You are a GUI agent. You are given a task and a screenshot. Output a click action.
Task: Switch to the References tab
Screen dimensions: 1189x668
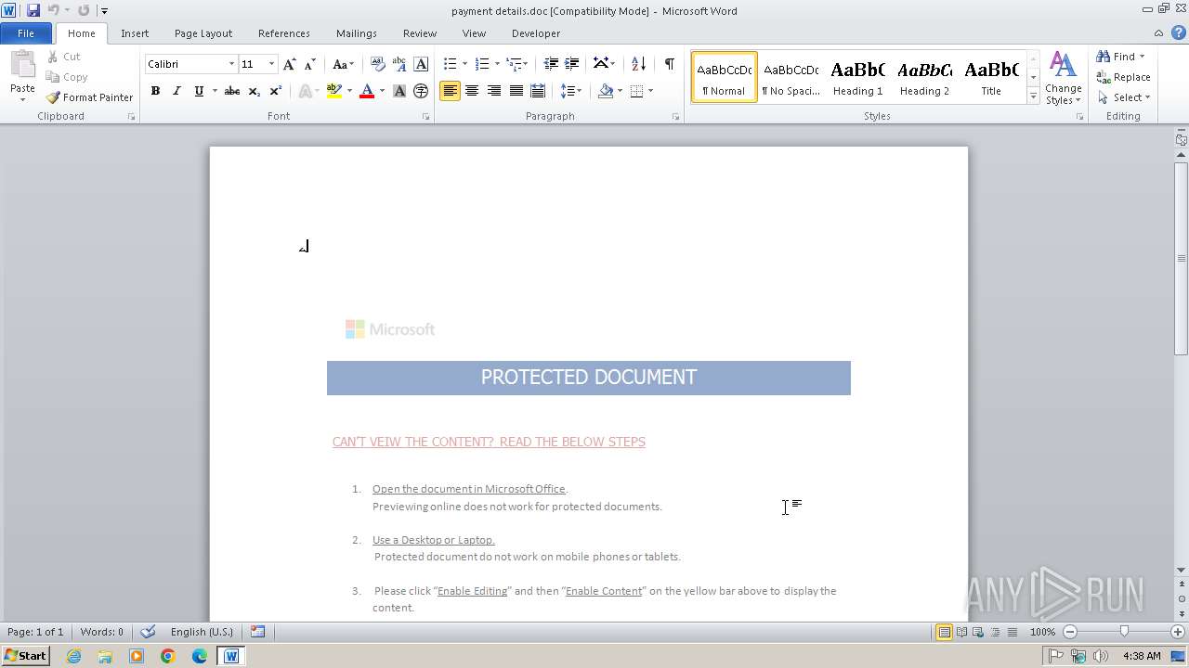coord(284,33)
